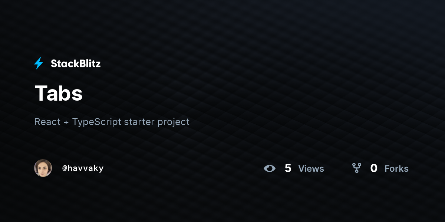
Task: Click the words starter project in the description
Action: (157, 122)
